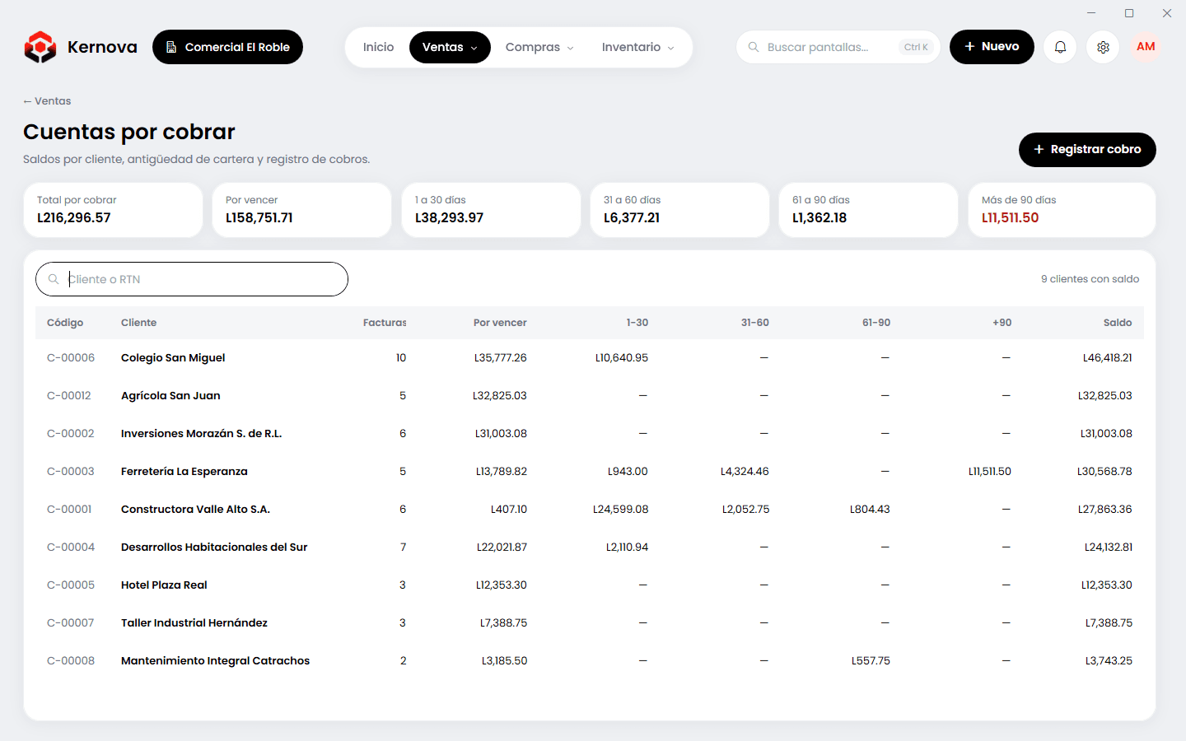Minimize the Kernova window
Screen dimensions: 1186x741
[1091, 13]
